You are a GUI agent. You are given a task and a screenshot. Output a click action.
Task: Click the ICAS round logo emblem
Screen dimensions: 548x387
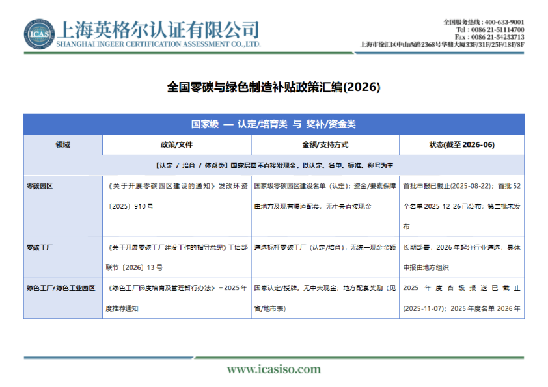pos(39,34)
